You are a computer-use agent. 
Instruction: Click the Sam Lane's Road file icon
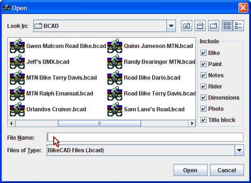[115, 109]
